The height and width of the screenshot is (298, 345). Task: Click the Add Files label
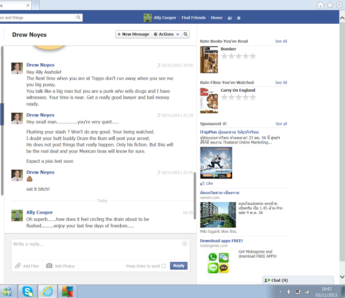(x=31, y=266)
